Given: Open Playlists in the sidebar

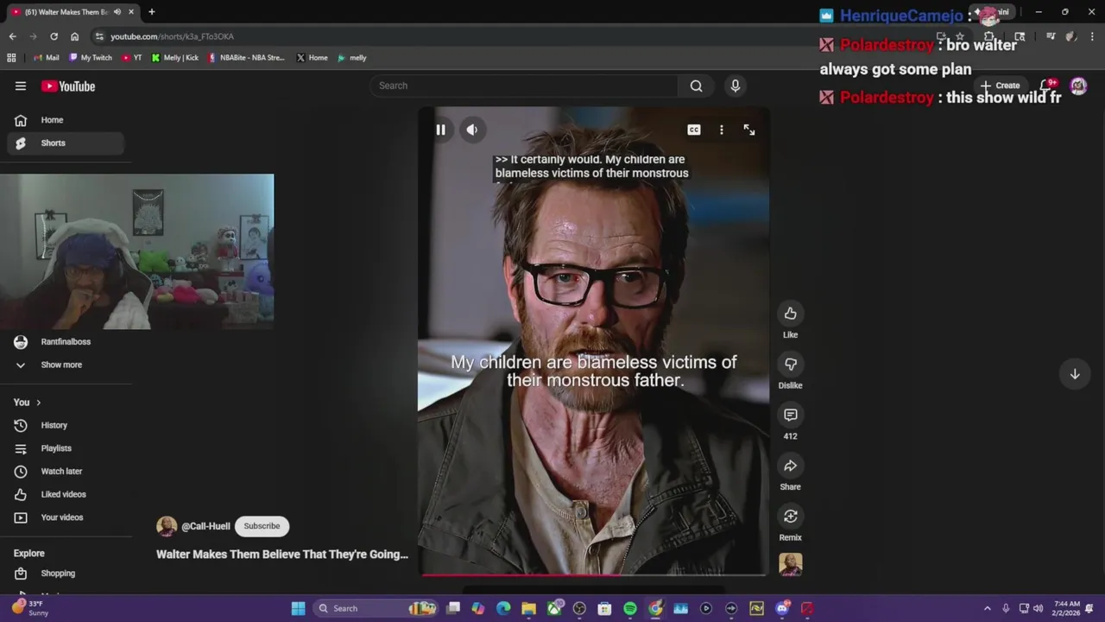Looking at the screenshot, I should 66,448.
